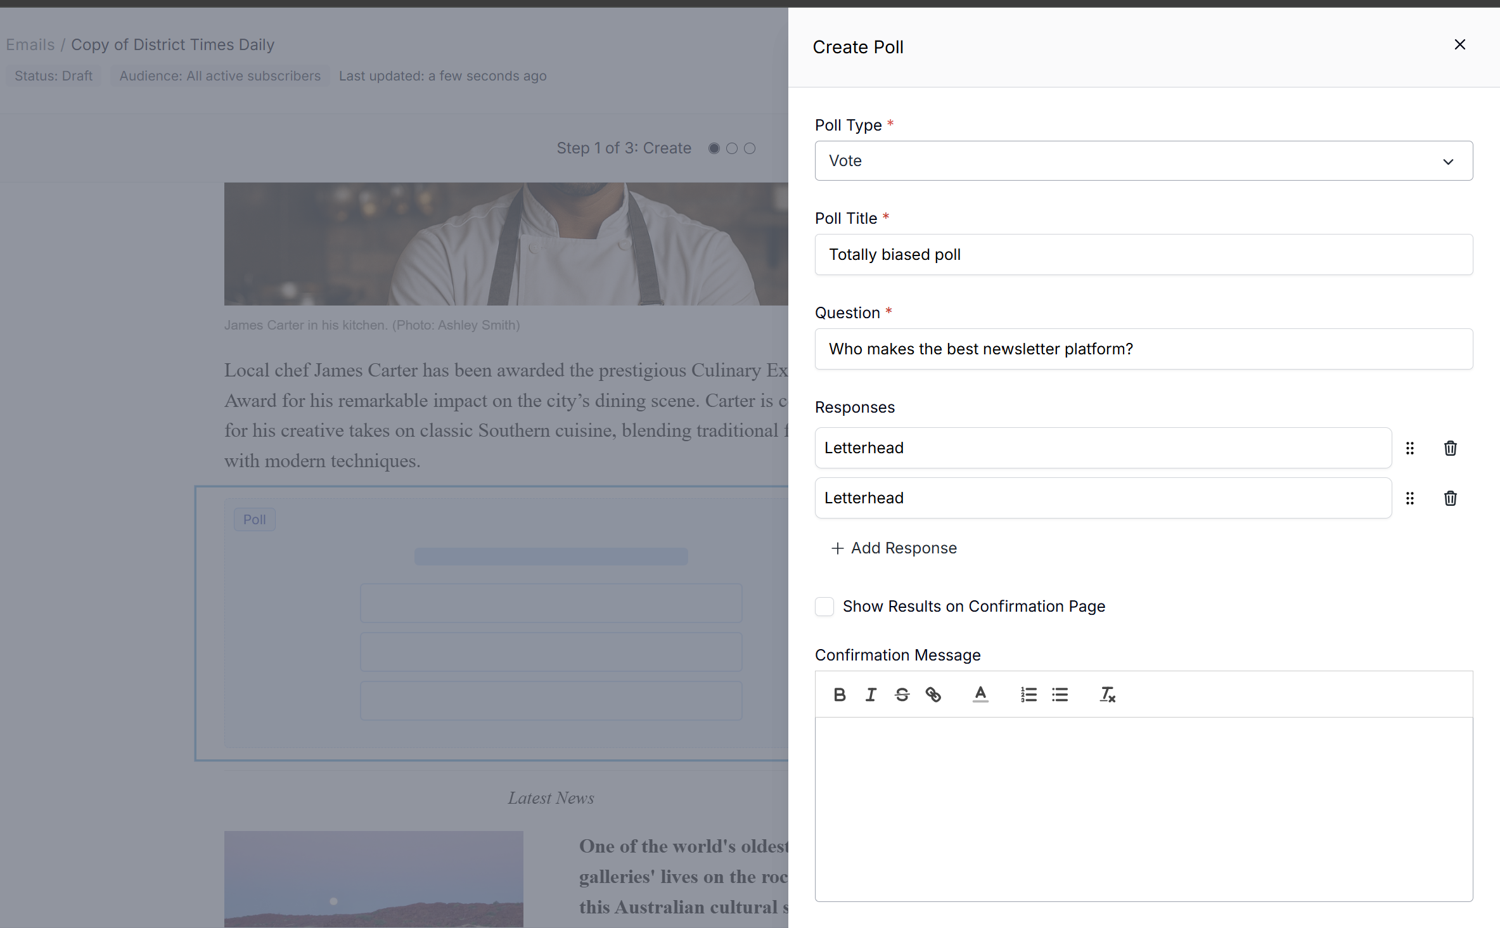Click the first Letterhead response field

[1103, 448]
